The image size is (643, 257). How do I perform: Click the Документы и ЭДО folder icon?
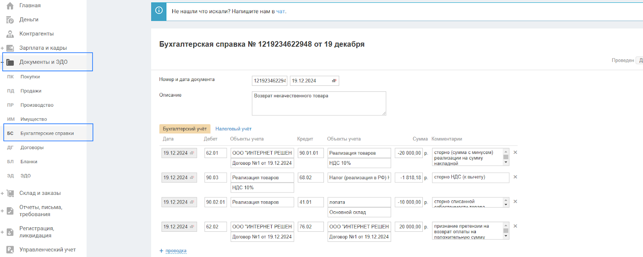(x=10, y=62)
